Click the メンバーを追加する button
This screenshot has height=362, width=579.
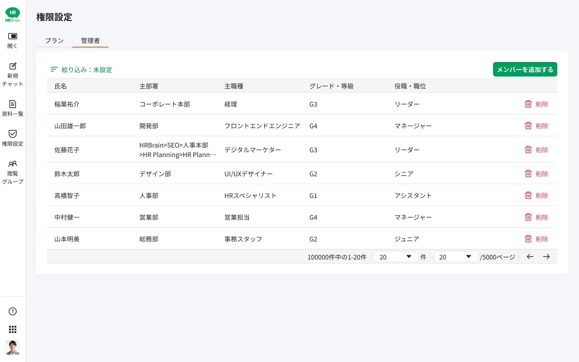(x=525, y=69)
